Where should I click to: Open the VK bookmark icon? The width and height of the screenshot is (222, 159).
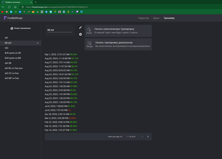click(x=20, y=12)
